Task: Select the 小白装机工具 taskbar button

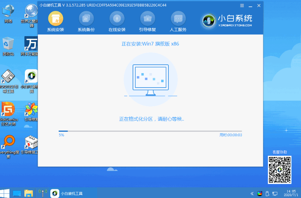Action: [x=67, y=193]
